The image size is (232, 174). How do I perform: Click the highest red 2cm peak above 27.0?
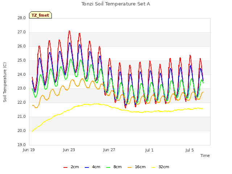[x=69, y=31]
